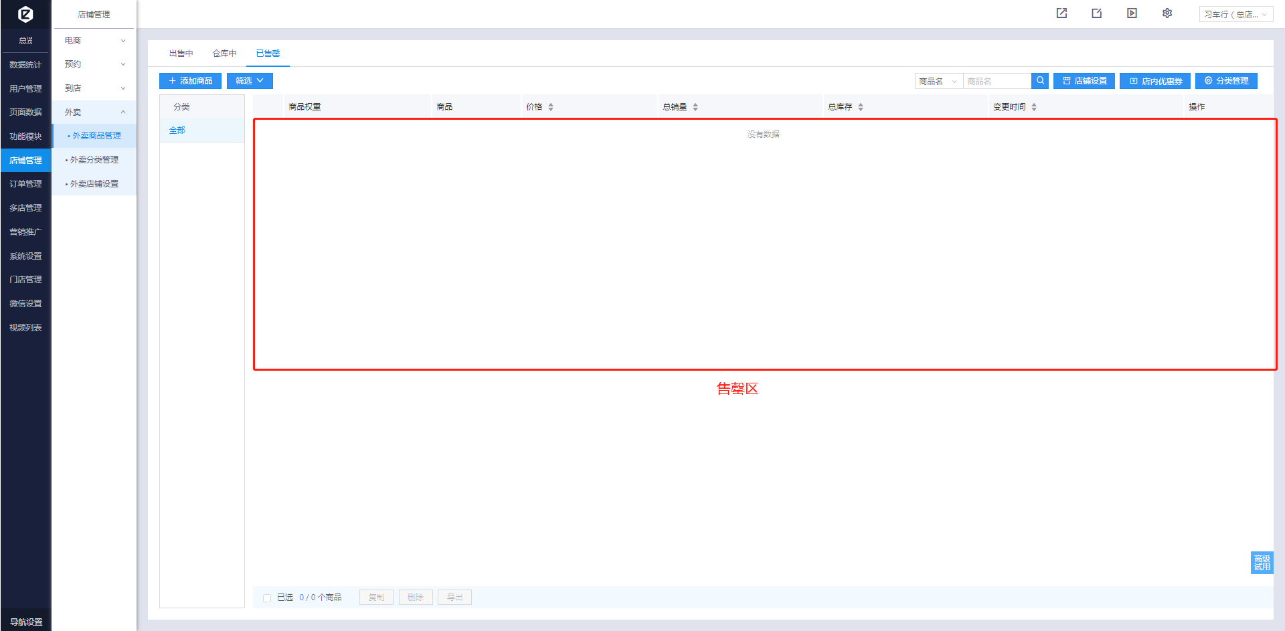
Task: Switch to the 仓库中 tab
Action: 224,54
